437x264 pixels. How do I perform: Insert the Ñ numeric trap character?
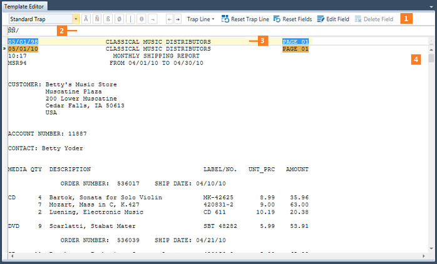tap(98, 19)
